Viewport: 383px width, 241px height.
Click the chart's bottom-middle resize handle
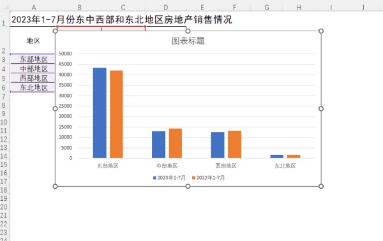188,186
